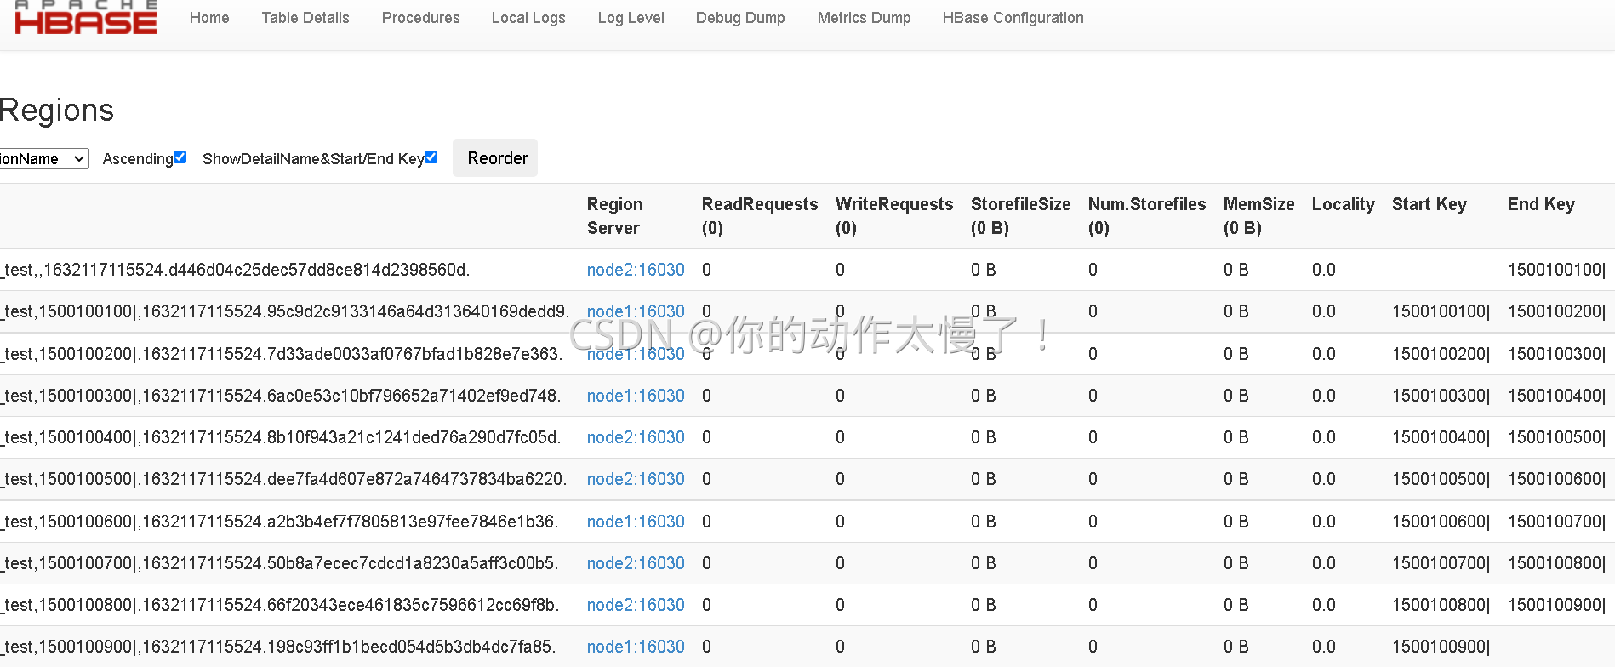Open node2:16030 link in 1500100800| region row
Screen dimensions: 1615x667
pos(636,605)
